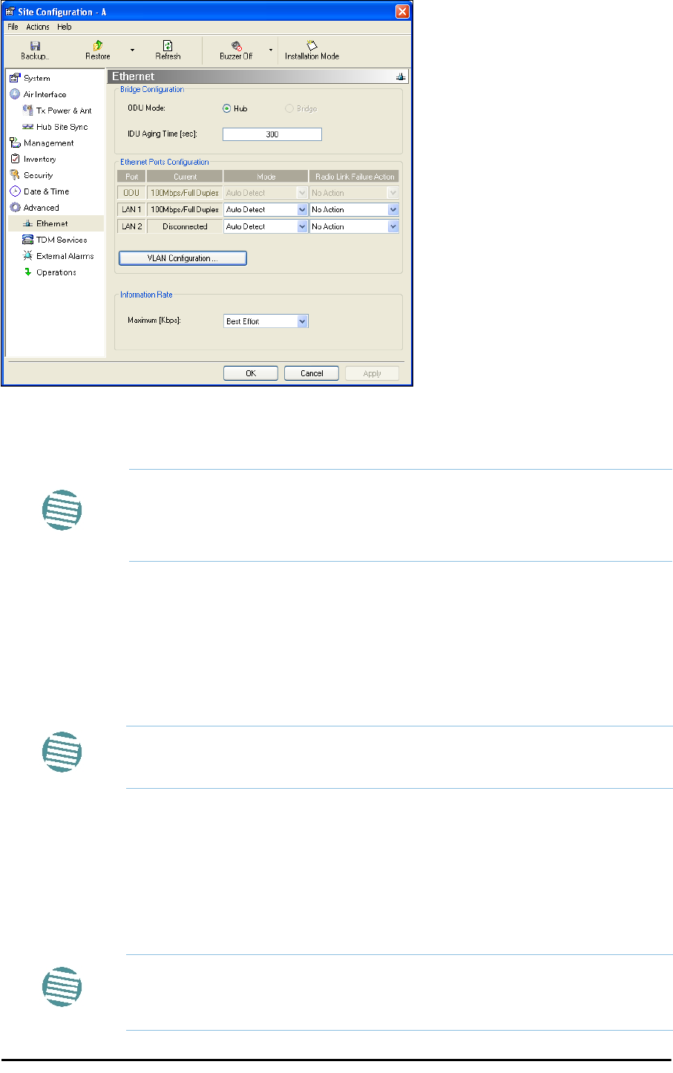Click the Tx Power & Ant icon
This screenshot has width=673, height=1073.
[x=28, y=111]
